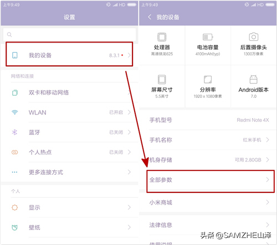Tap the WLAN wifi icon
This screenshot has width=277, height=245.
pos(15,112)
